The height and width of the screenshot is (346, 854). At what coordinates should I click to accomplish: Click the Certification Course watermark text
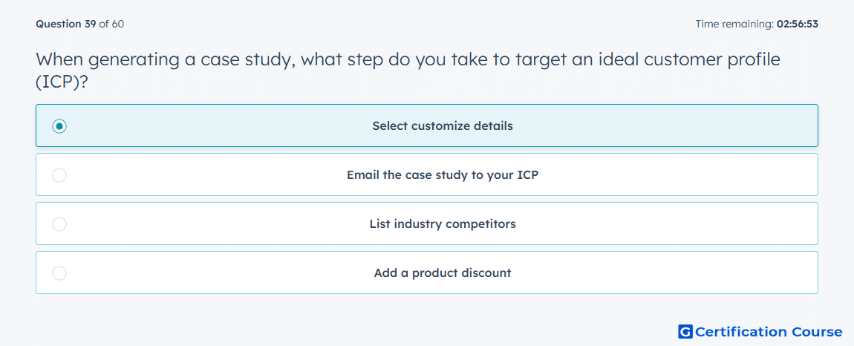[x=769, y=332]
